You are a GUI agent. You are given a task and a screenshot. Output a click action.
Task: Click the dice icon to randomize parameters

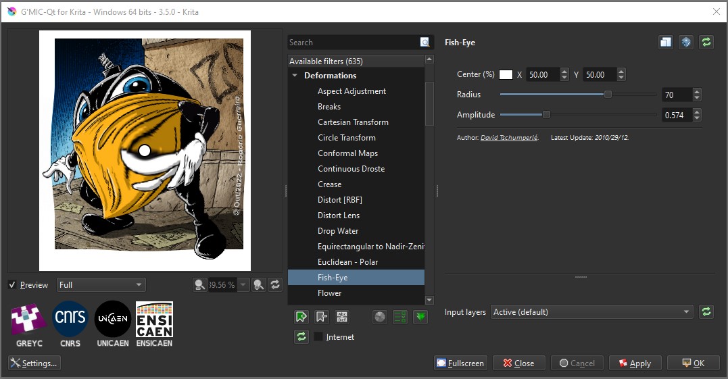click(686, 43)
